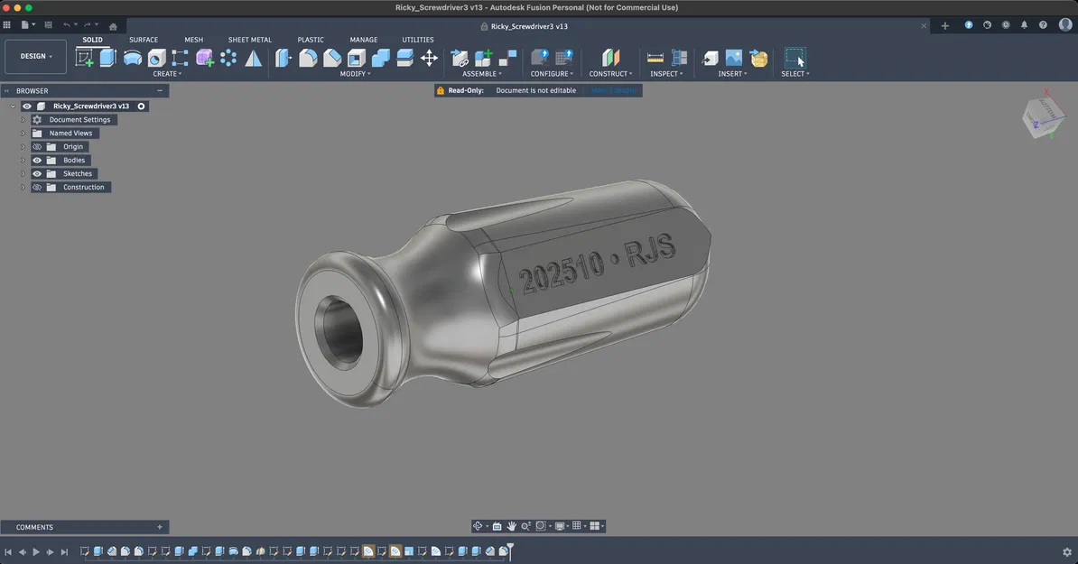Viewport: 1078px width, 564px height.
Task: Collapse the Browser panel with minus button
Action: tap(160, 90)
